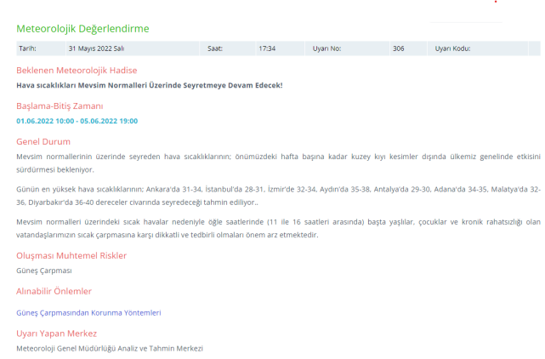Click the Beklenen Meteorolojik Hadise heading
The height and width of the screenshot is (359, 545).
tap(77, 70)
